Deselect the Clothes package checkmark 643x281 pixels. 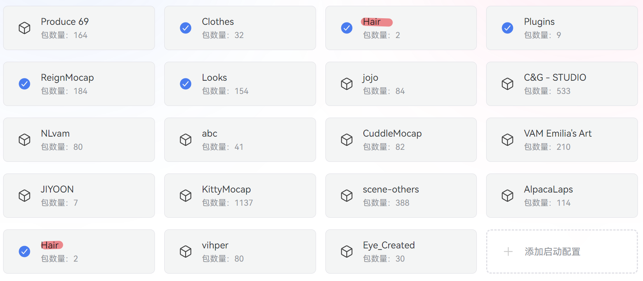click(x=185, y=28)
